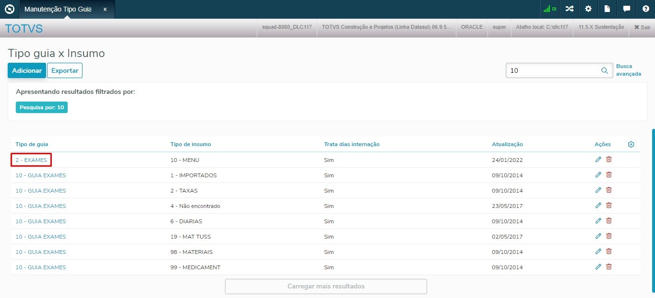Edit the 10 - MENU row
Image resolution: width=655 pixels, height=298 pixels.
[598, 160]
